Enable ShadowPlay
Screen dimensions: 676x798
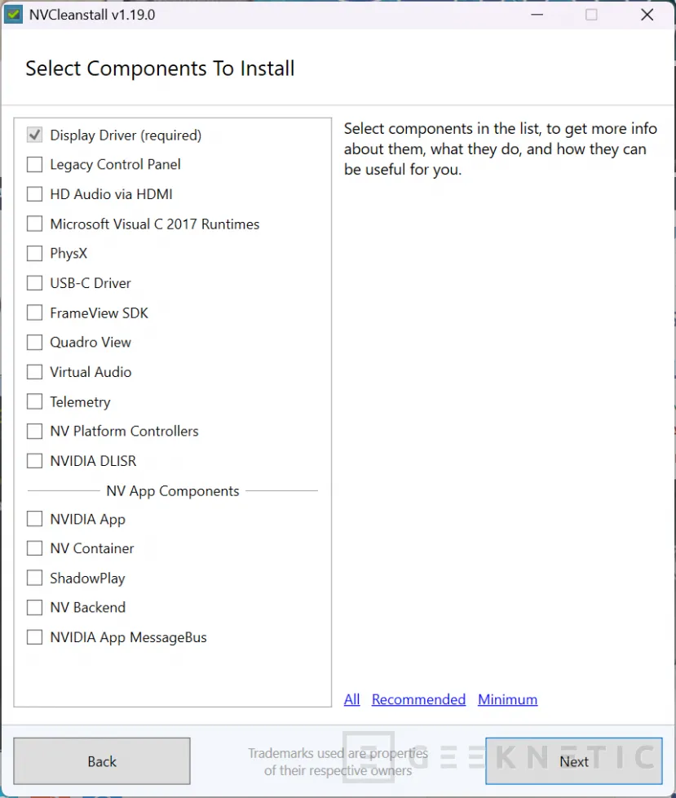[34, 578]
